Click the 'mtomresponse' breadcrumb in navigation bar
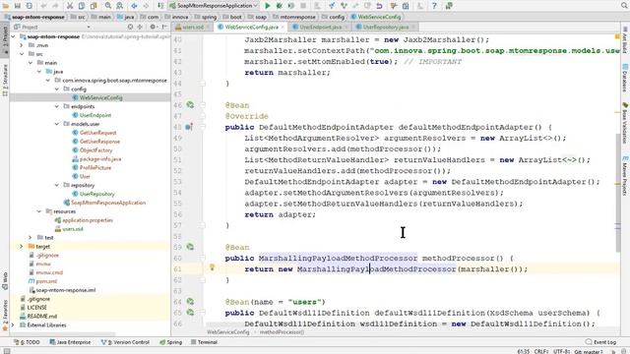 294,17
